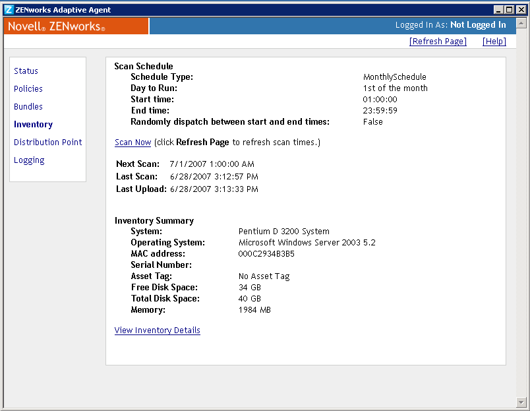Click the Inventory Summary heading

coord(154,221)
